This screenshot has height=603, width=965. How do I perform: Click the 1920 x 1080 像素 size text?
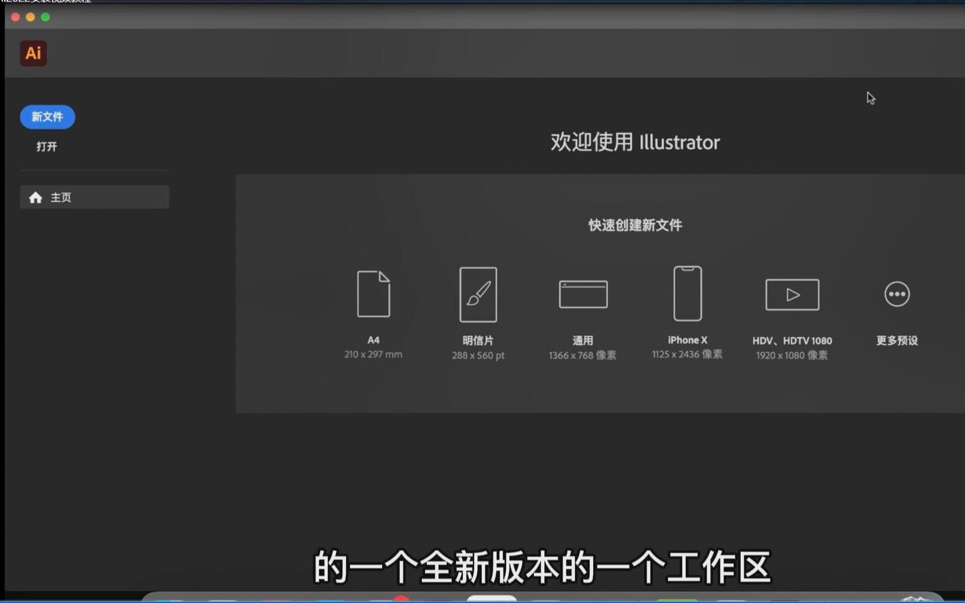coord(792,355)
